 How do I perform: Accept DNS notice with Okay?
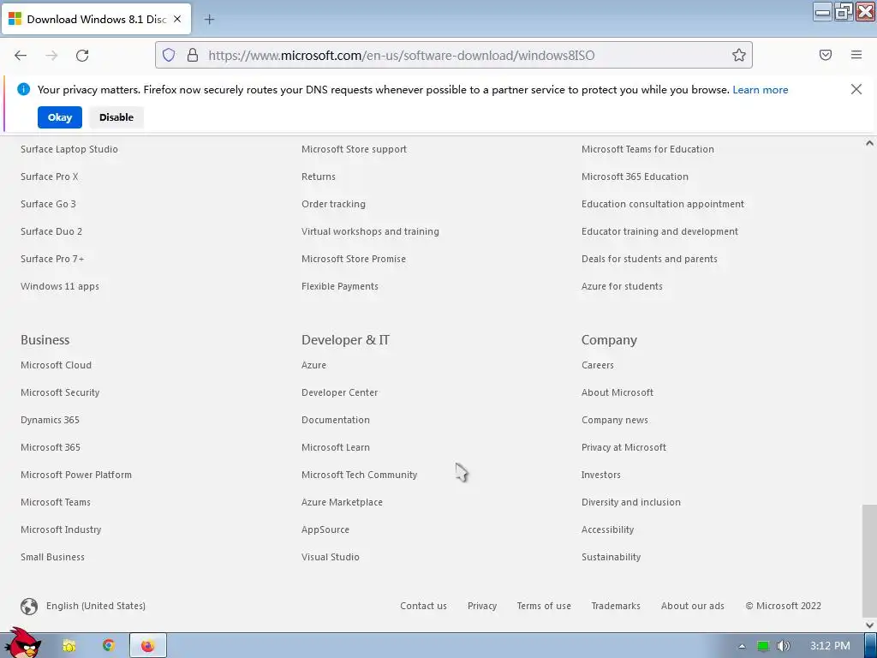pos(60,117)
